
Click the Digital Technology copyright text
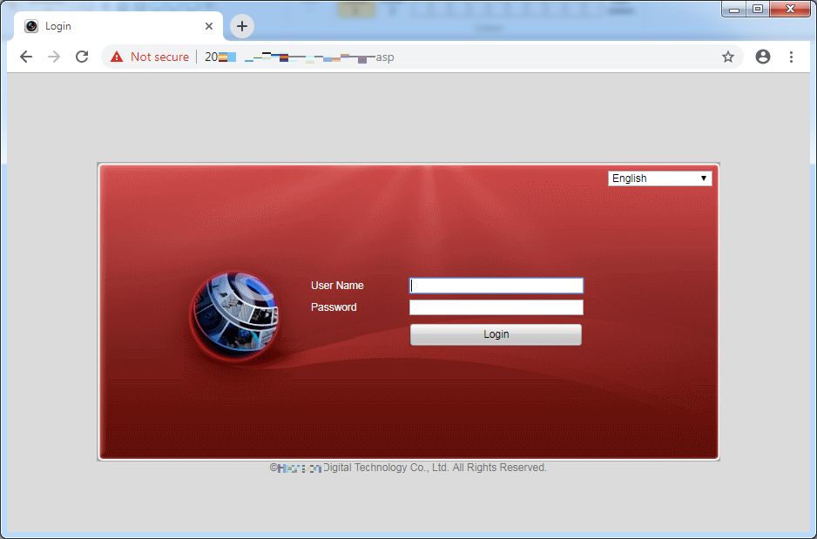(x=408, y=468)
